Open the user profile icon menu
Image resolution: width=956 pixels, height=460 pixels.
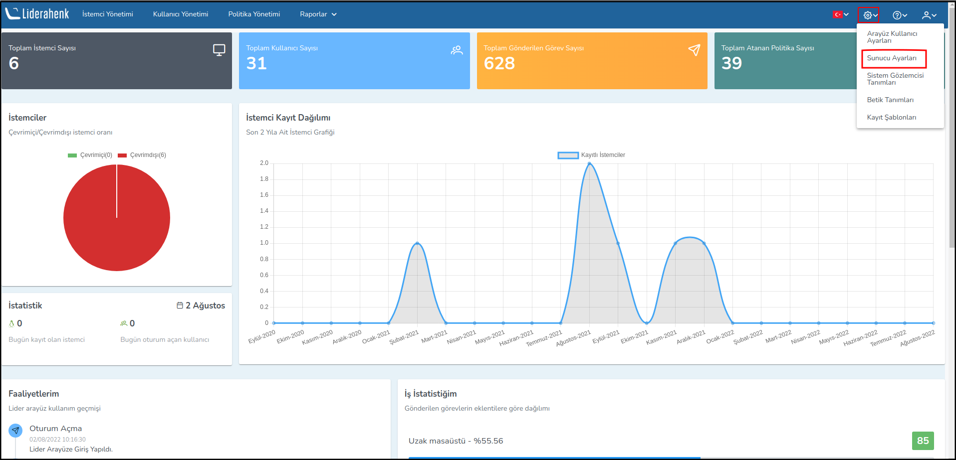click(x=929, y=15)
